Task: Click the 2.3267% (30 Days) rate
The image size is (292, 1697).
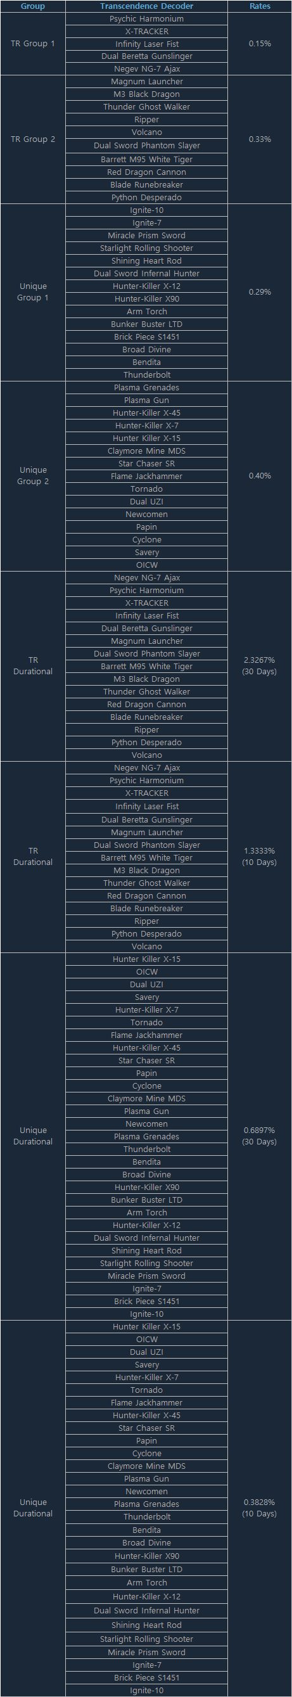Action: (260, 665)
